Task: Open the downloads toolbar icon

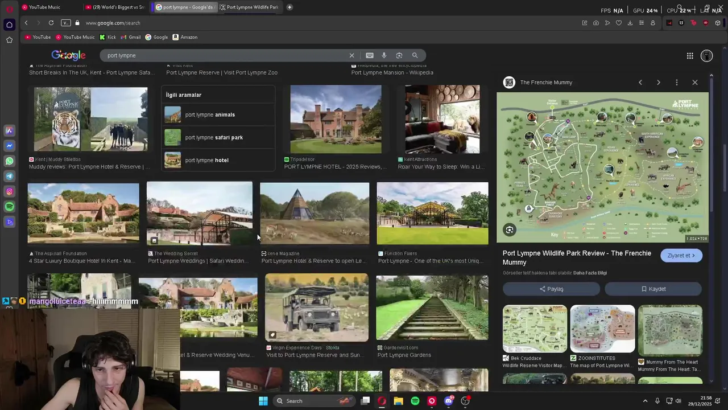Action: (630, 23)
